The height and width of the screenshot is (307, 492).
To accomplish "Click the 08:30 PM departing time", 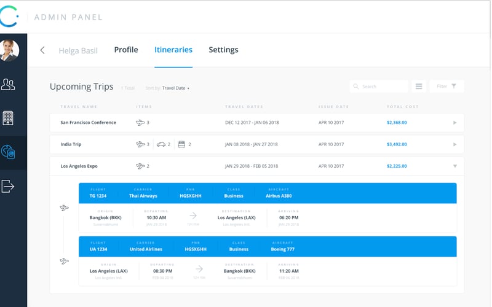I will [162, 271].
